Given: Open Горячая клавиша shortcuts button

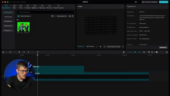Looking at the screenshot, I should 150,2.
